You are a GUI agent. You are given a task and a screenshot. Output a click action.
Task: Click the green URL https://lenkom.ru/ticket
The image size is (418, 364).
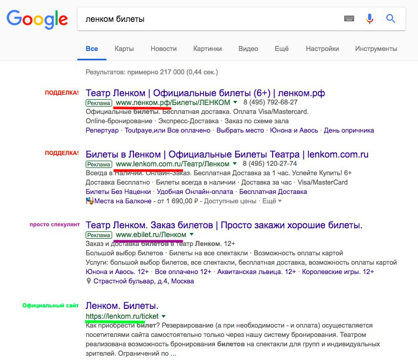point(122,316)
